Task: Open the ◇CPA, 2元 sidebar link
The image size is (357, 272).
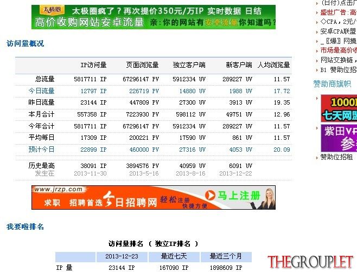Action: point(339,22)
